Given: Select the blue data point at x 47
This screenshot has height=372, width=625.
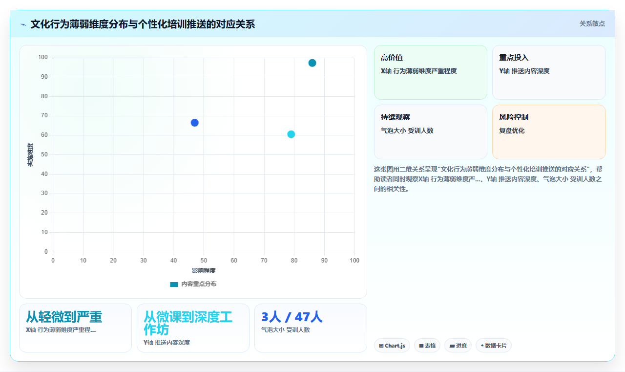Looking at the screenshot, I should tap(194, 123).
